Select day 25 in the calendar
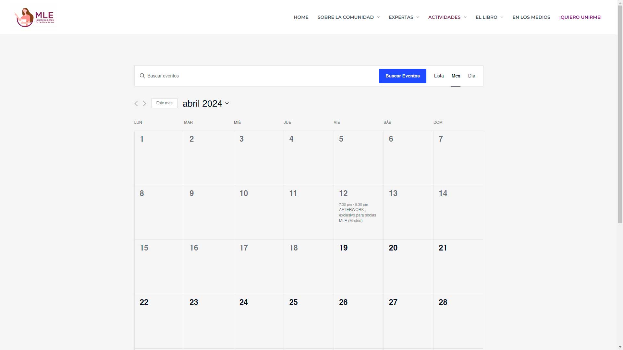 click(293, 302)
